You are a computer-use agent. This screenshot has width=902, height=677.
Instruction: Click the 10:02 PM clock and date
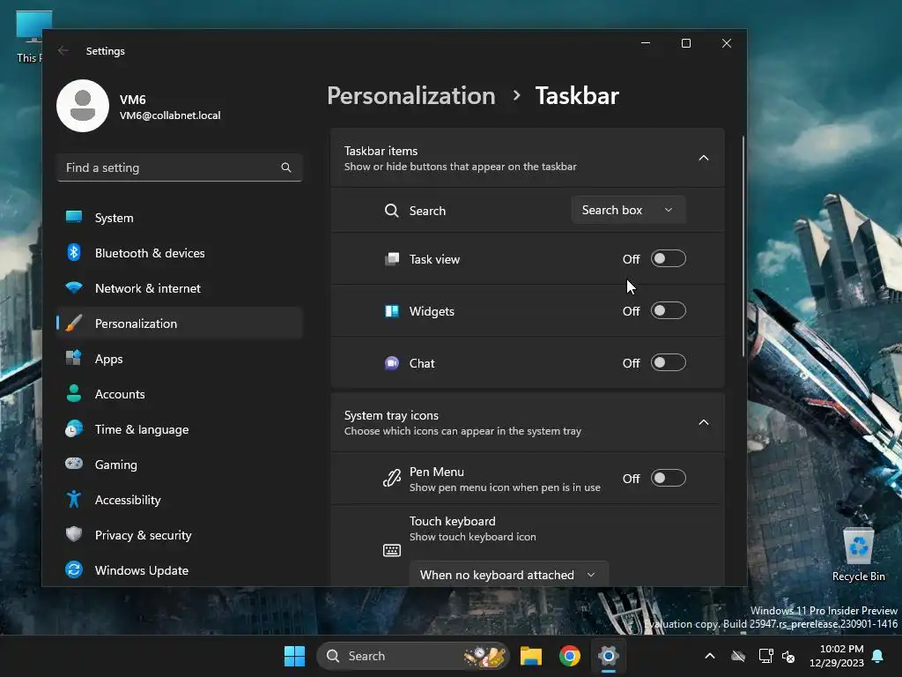[837, 656]
